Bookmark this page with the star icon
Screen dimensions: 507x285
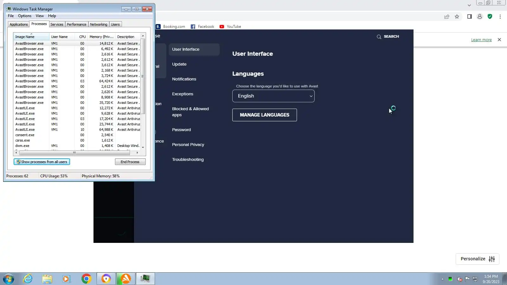point(457,17)
